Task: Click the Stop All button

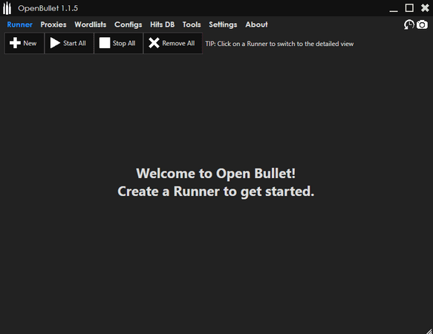Action: pos(119,43)
